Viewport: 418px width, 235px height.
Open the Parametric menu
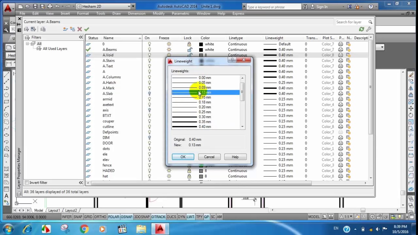pyautogui.click(x=180, y=13)
